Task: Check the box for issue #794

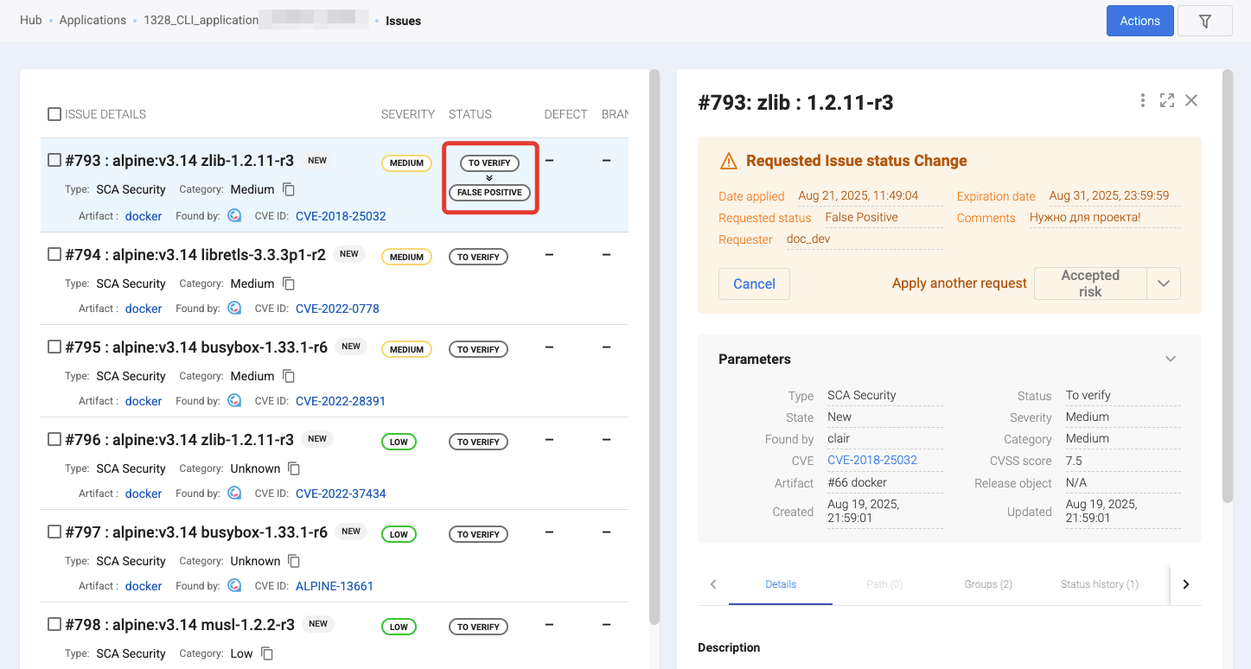Action: tap(54, 254)
